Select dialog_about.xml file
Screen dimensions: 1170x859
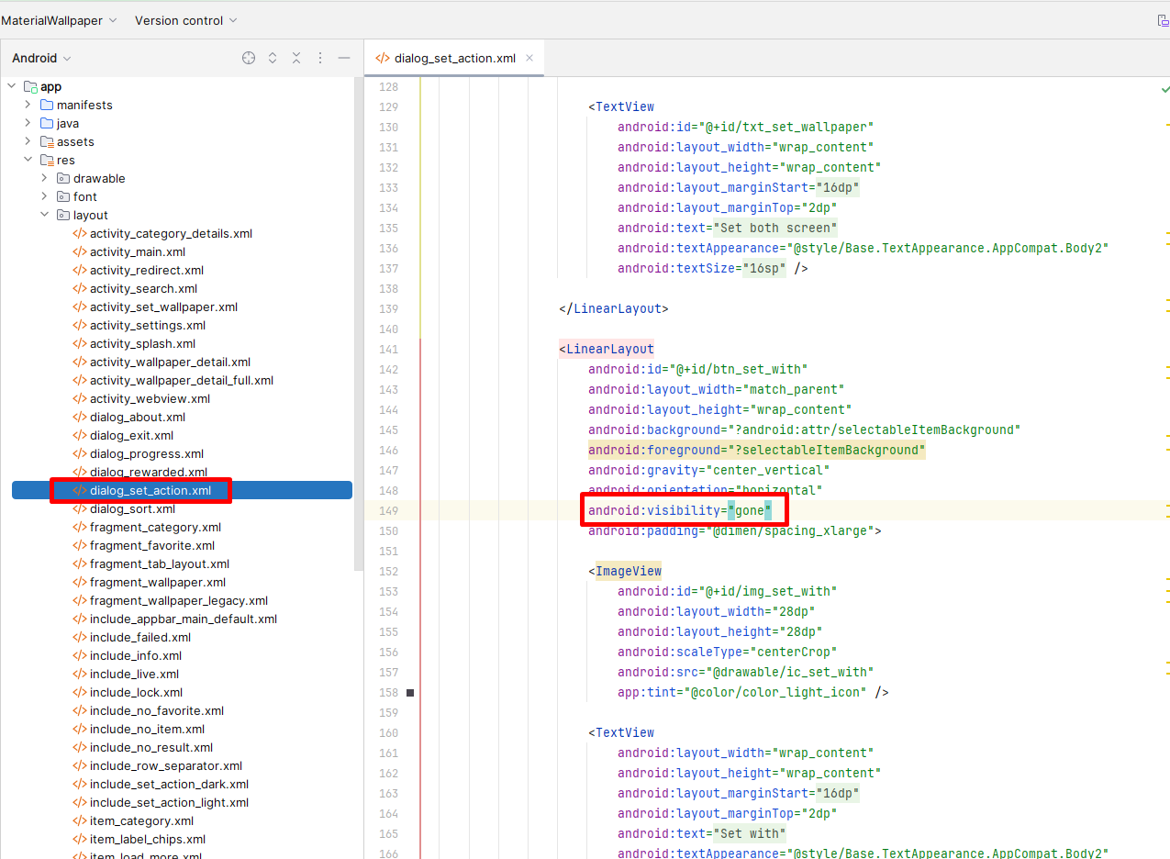tap(138, 417)
